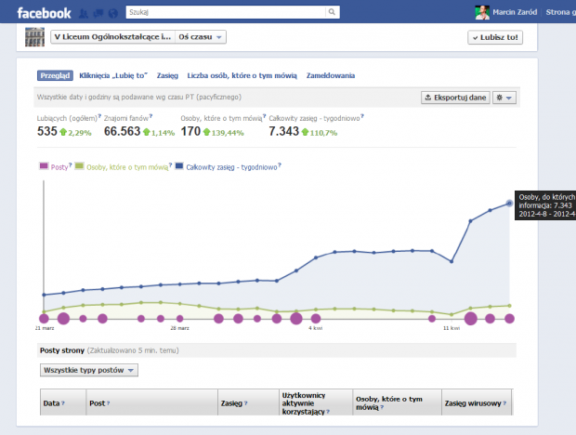Click help mark in Zasięg wirusowy header
Screen dimensions: 576x435
504,403
